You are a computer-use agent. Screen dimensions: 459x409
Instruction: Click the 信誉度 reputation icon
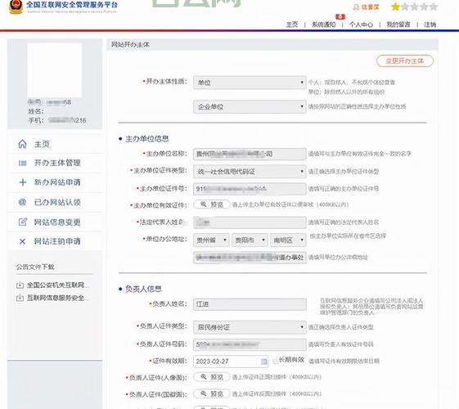coord(356,7)
